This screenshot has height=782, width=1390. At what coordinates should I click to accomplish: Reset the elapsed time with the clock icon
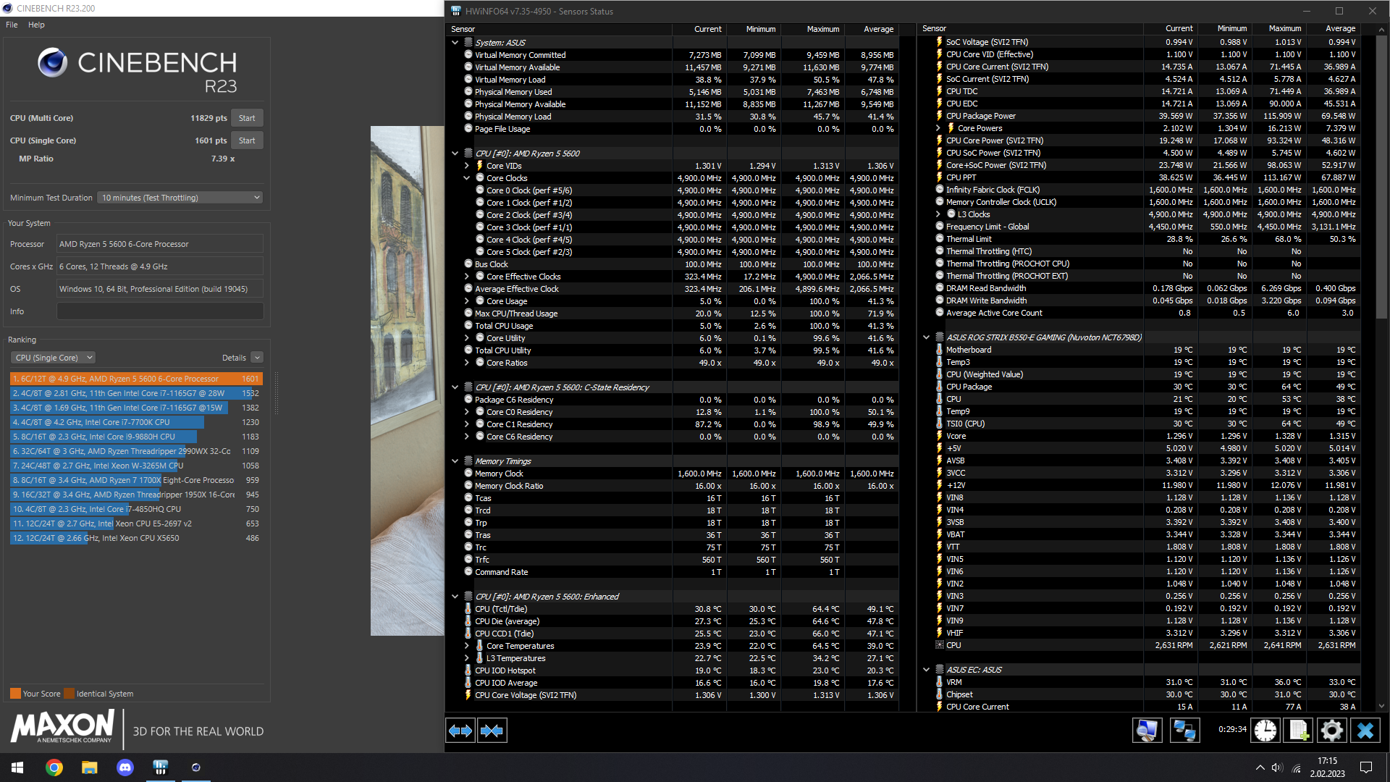tap(1265, 731)
